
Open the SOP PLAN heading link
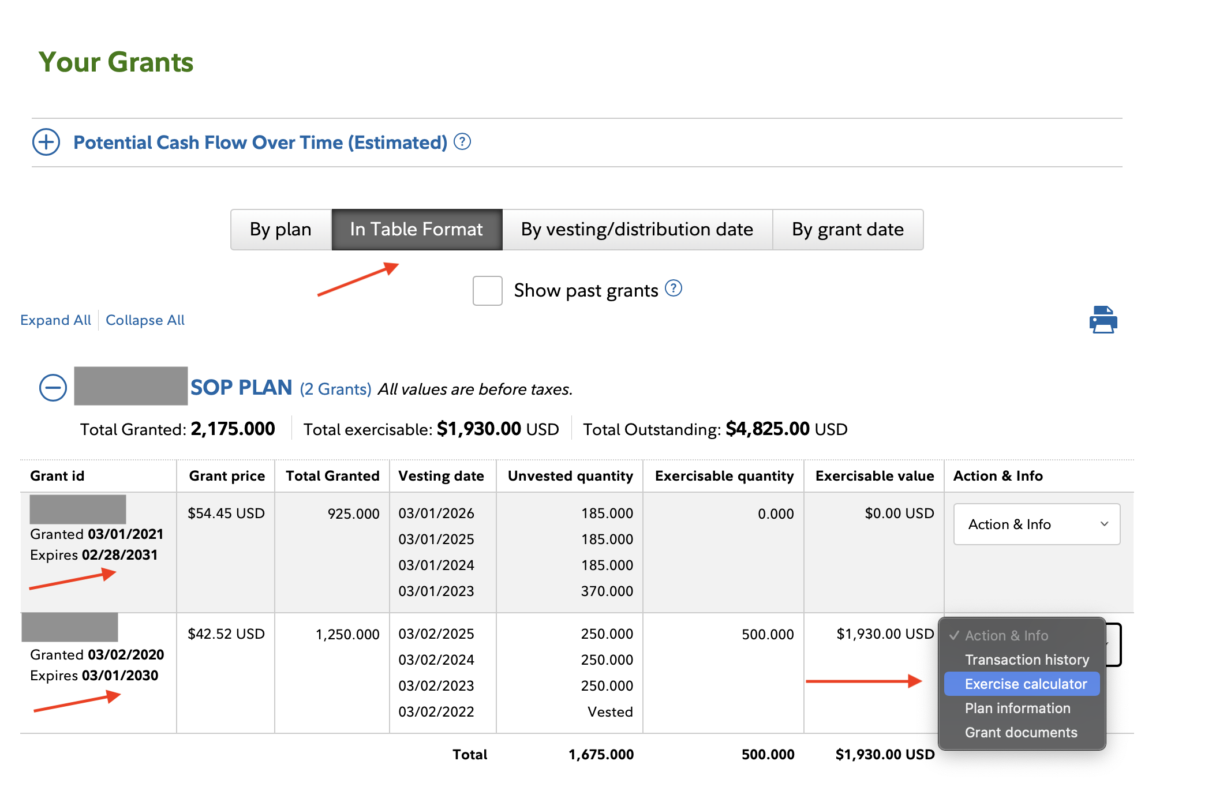[x=241, y=388]
